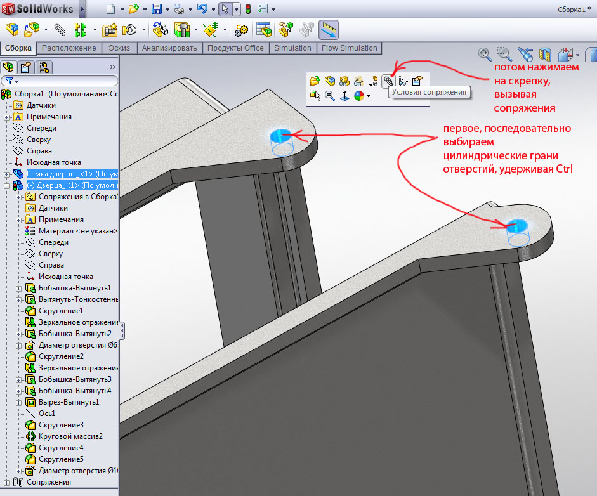Click the Section View icon in view toolbar
The height and width of the screenshot is (496, 597).
click(x=545, y=54)
